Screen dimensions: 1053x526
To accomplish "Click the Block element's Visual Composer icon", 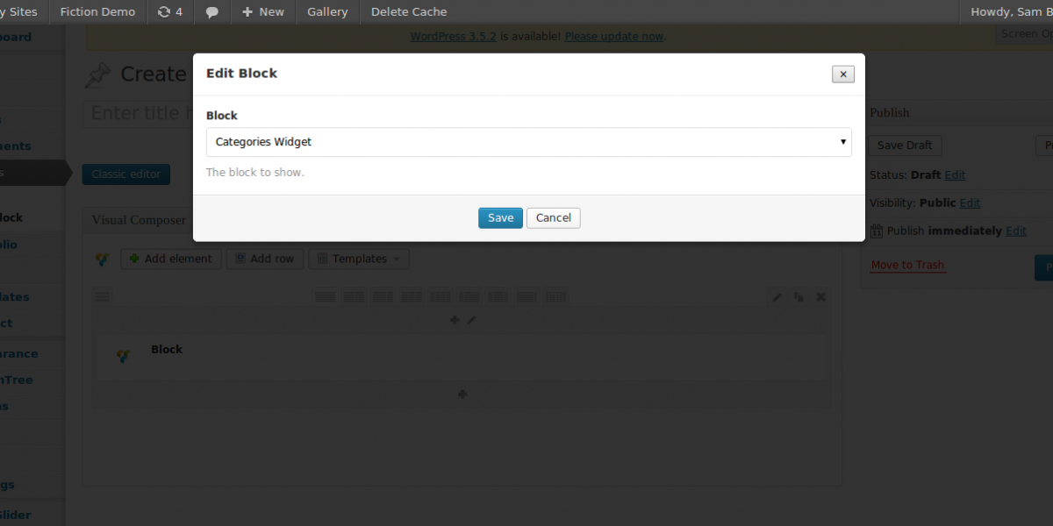I will (x=124, y=356).
